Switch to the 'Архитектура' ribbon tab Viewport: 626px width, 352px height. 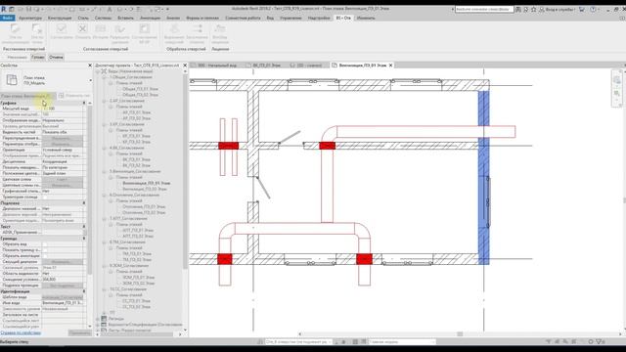coord(30,18)
